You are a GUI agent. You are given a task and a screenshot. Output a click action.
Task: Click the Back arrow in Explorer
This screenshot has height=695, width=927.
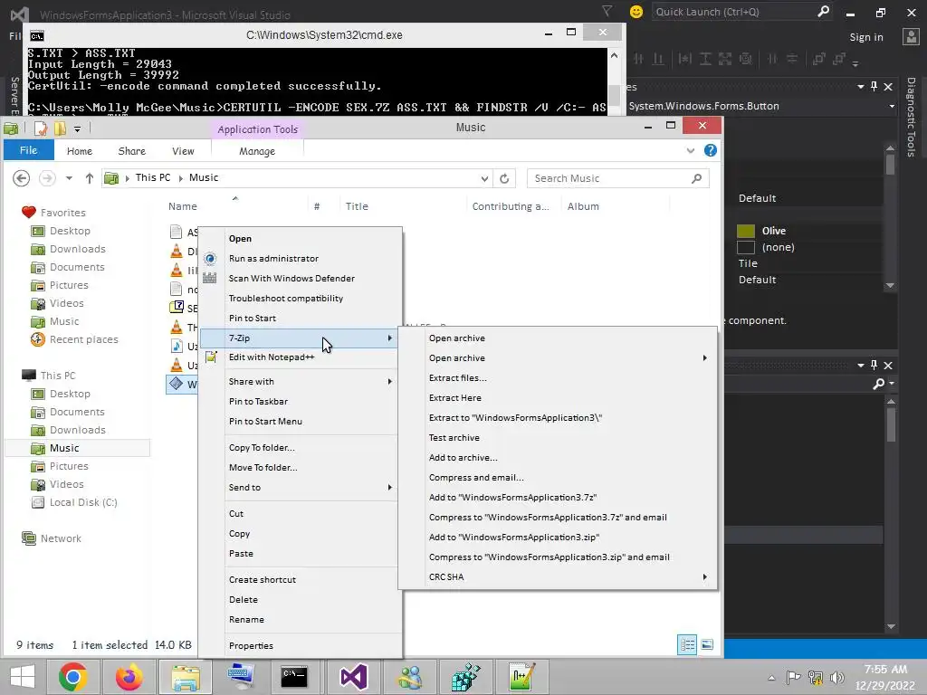tap(22, 178)
